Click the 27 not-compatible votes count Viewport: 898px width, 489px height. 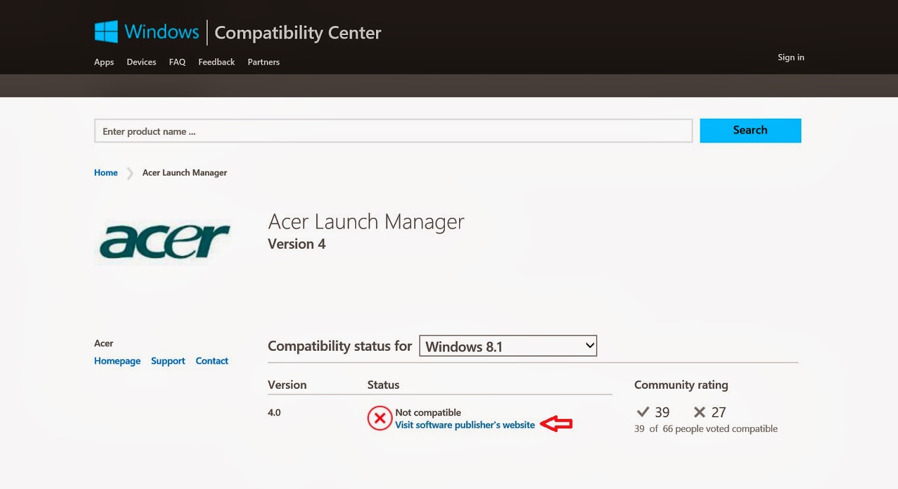click(718, 412)
